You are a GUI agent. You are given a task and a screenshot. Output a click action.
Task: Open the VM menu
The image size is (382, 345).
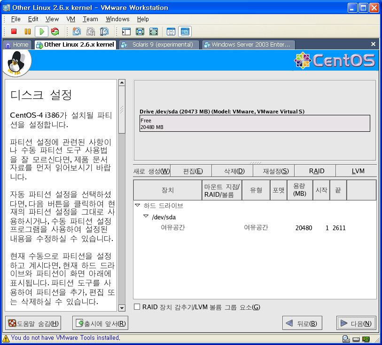(71, 19)
